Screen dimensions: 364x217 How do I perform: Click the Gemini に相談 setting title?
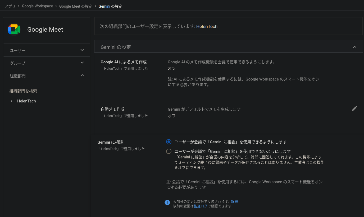(x=110, y=142)
